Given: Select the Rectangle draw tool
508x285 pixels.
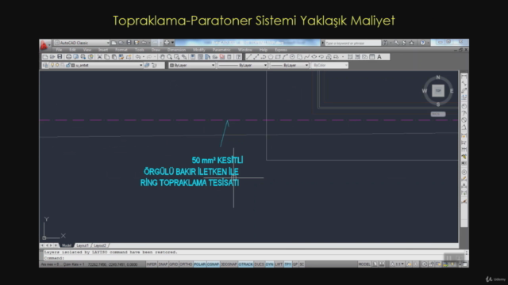Looking at the screenshot, I should 278,57.
